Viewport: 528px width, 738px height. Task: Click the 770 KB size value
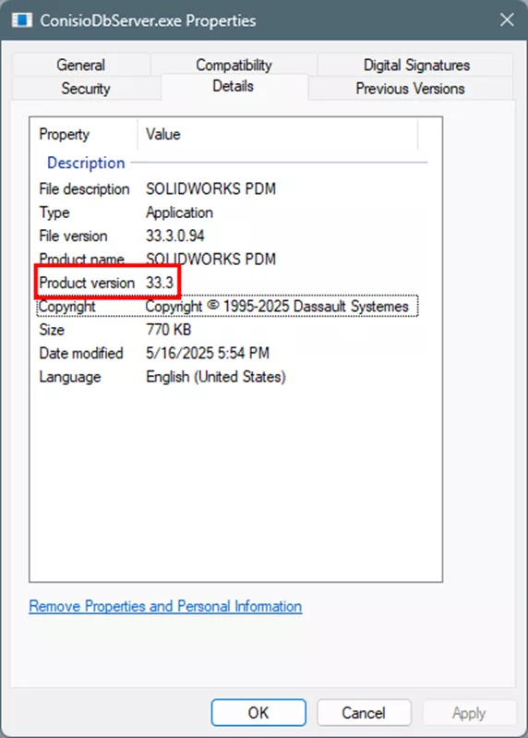[x=168, y=330]
